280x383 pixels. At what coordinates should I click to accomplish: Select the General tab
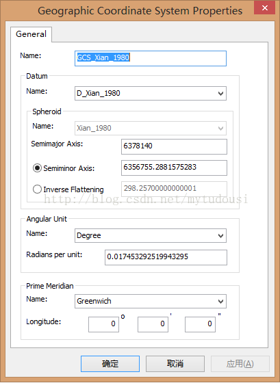tap(31, 34)
